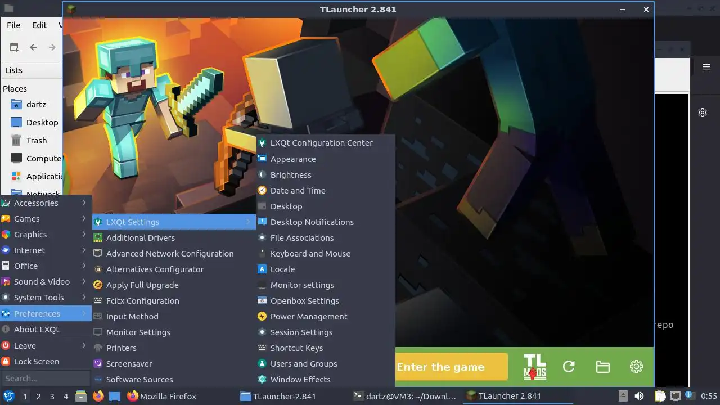Screen dimensions: 720x405
Task: Open the Edit menu in file manager
Action: [x=39, y=25]
